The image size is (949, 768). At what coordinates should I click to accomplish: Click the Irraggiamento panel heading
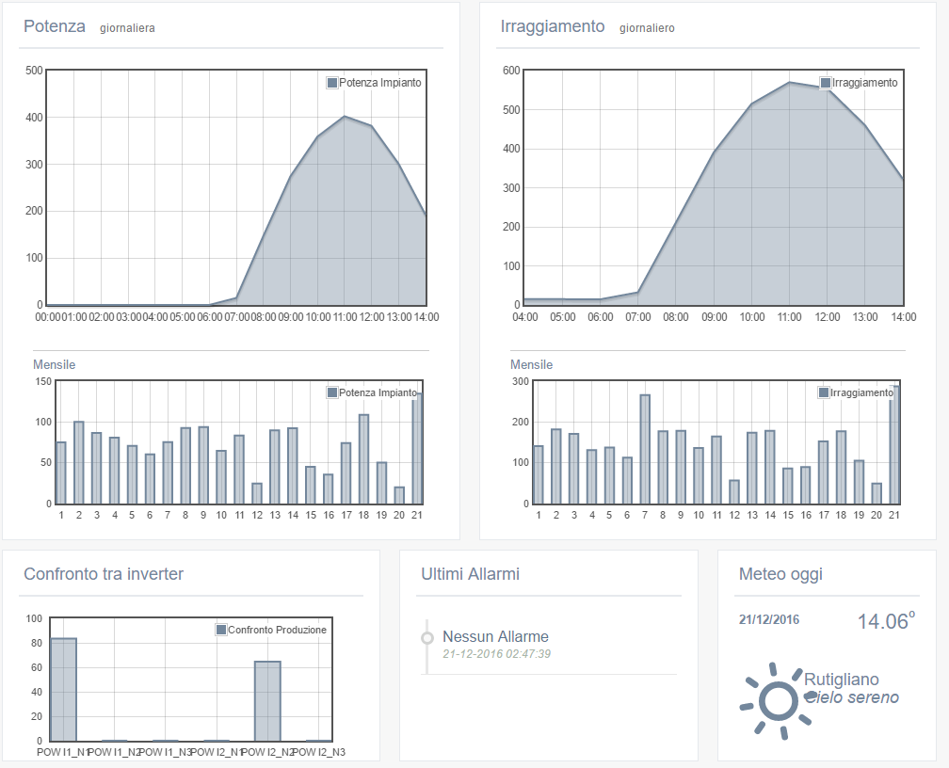(x=551, y=26)
